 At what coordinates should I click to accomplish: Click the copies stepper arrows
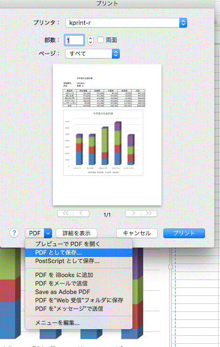90,40
